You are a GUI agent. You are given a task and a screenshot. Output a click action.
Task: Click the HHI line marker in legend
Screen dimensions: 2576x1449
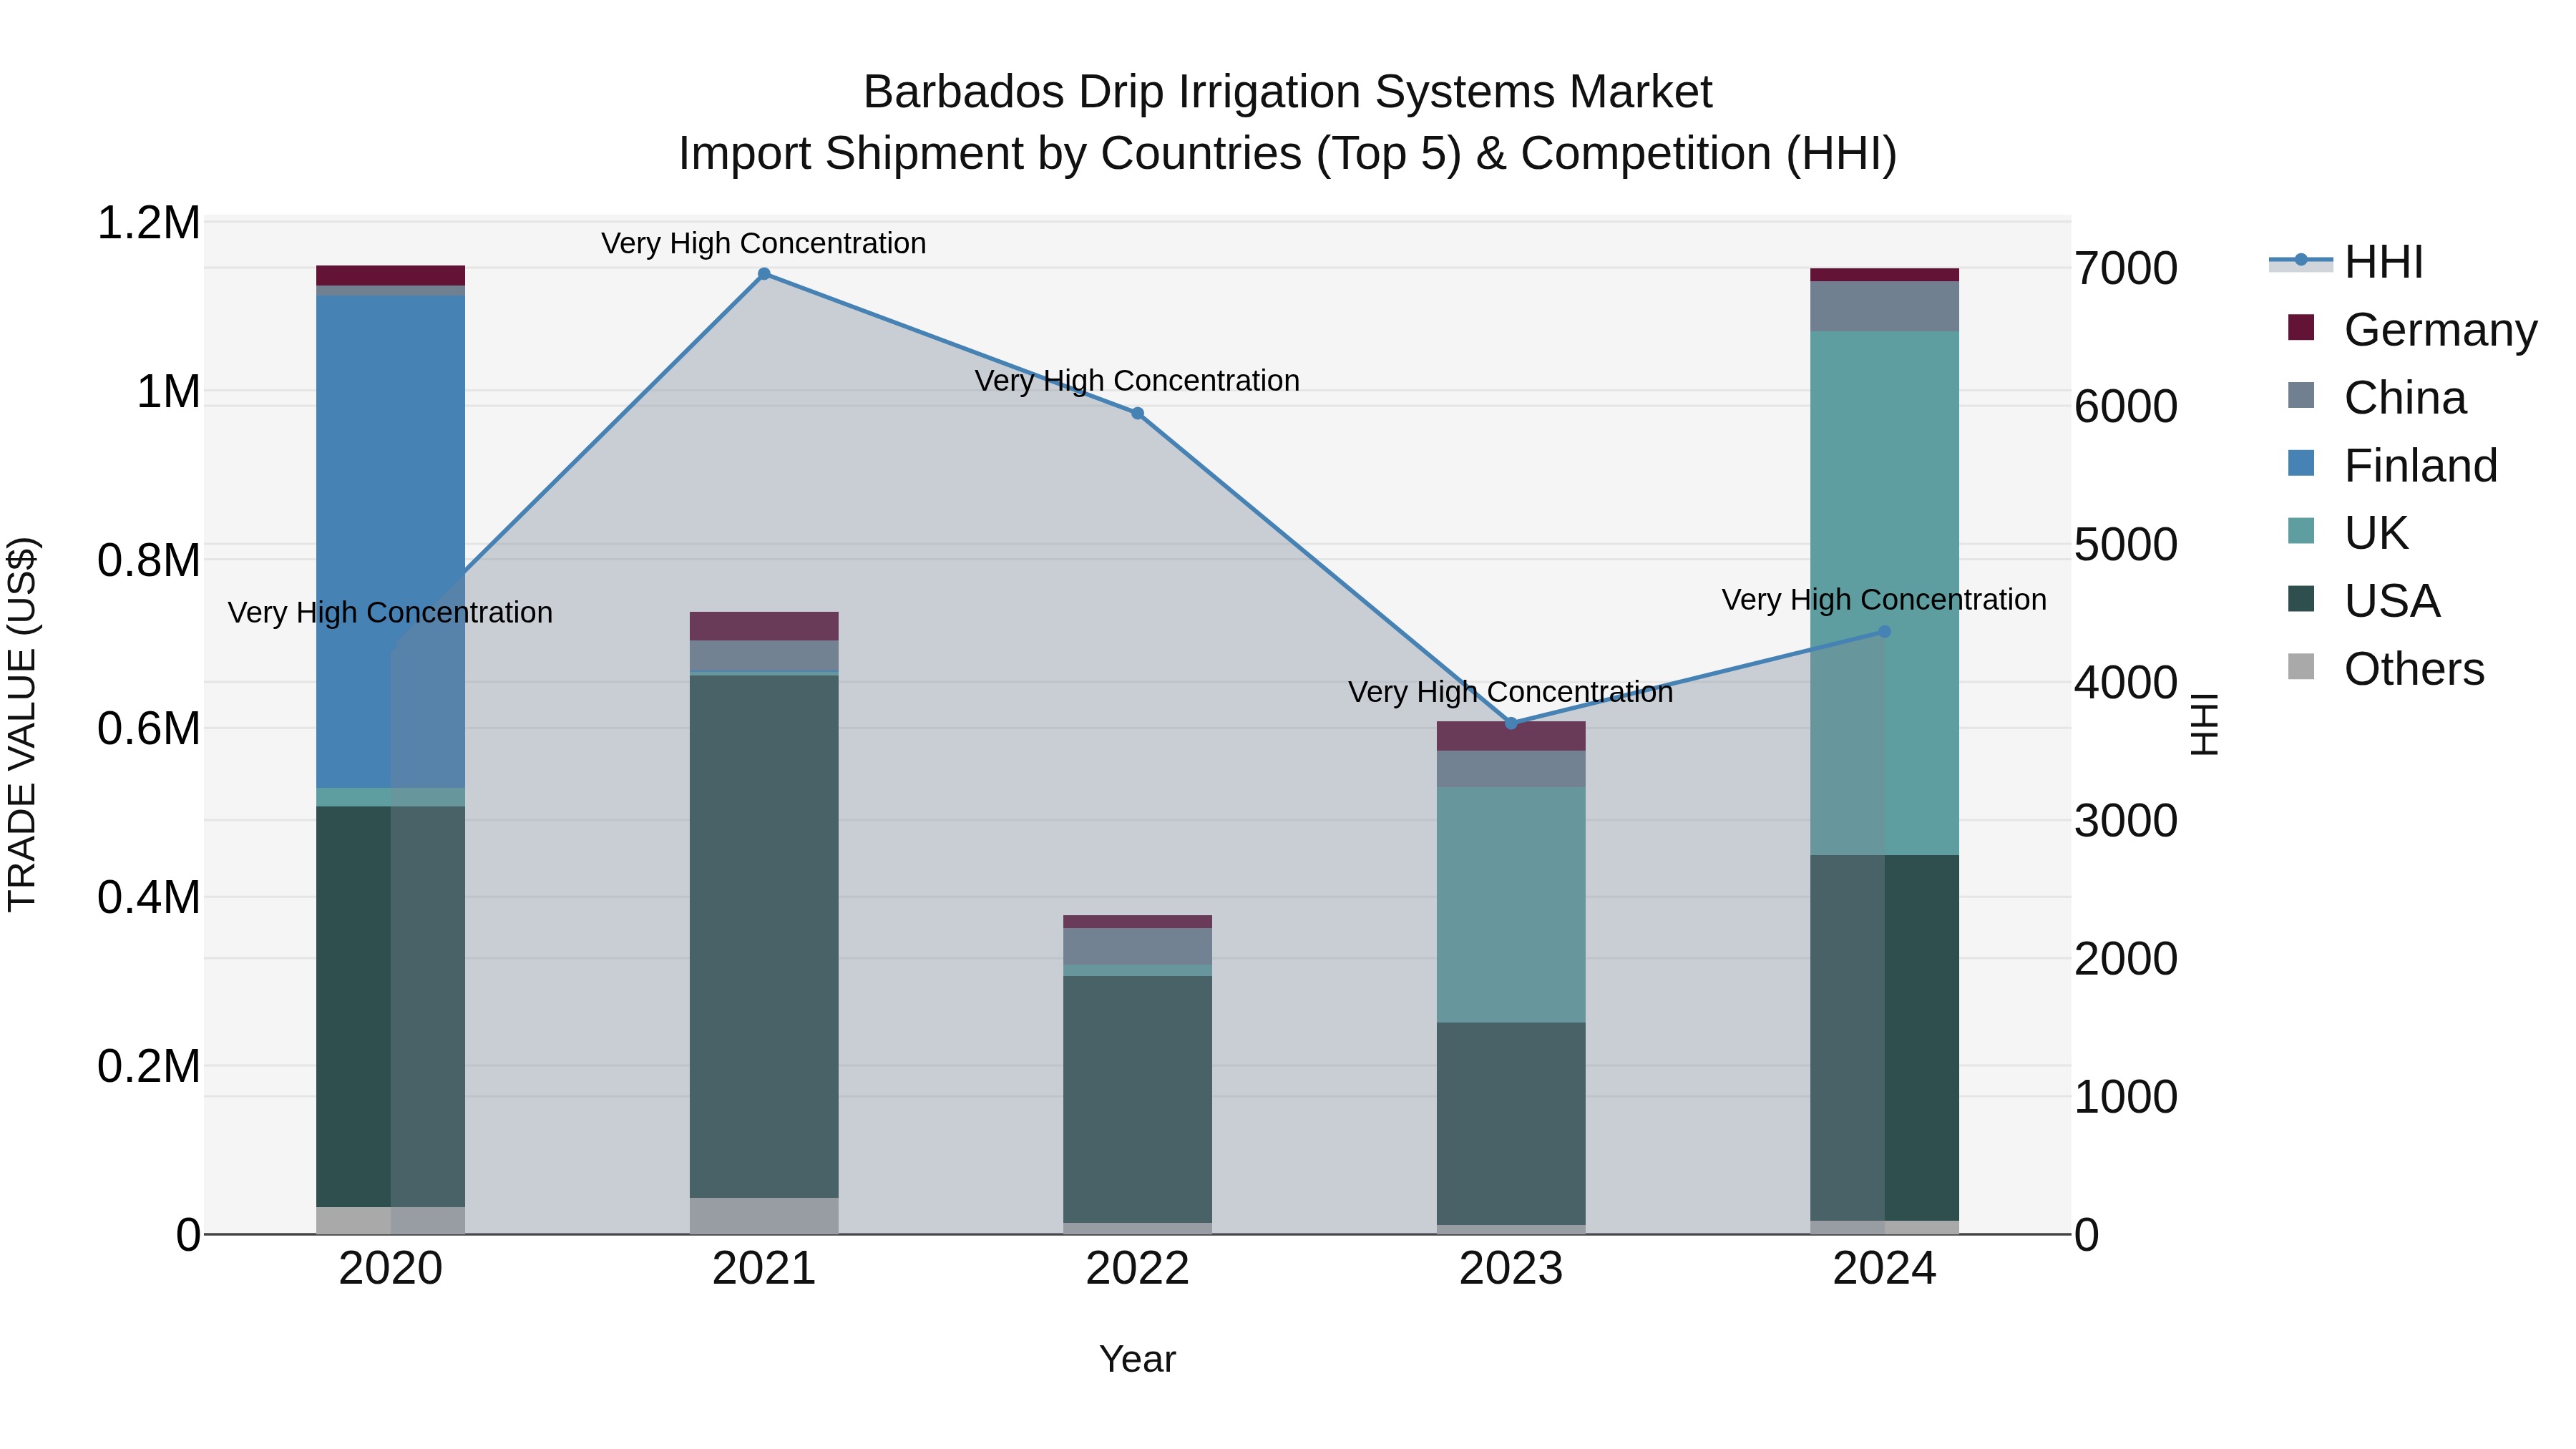coord(2301,260)
